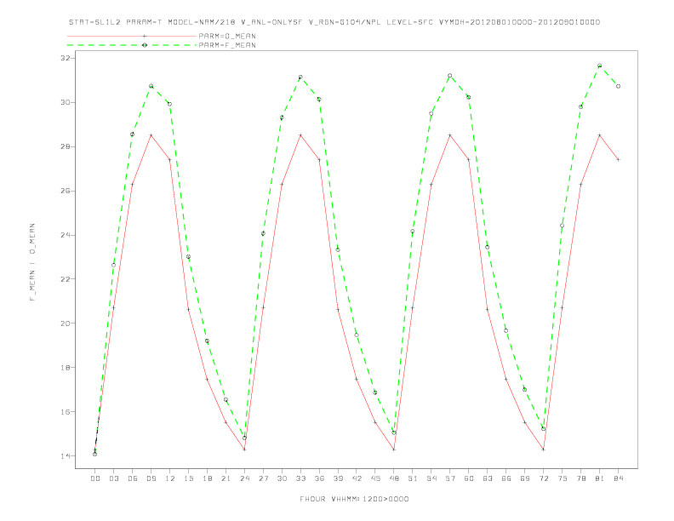This screenshot has height=521, width=674.
Task: Click x-axis forecast hour label 00
Action: tap(95, 478)
